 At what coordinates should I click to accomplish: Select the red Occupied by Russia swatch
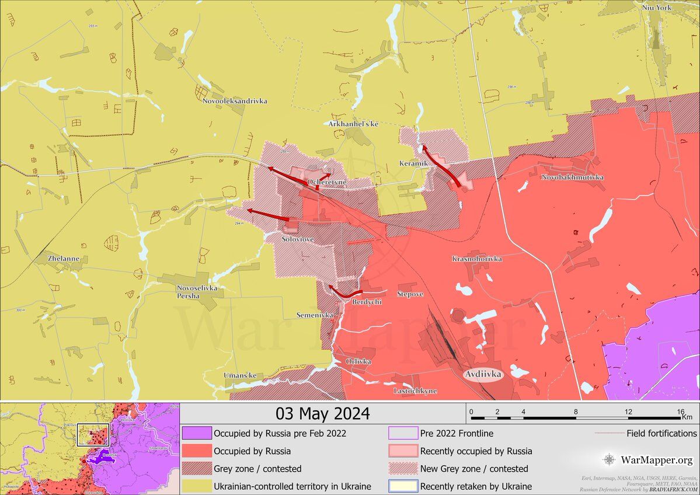point(196,451)
